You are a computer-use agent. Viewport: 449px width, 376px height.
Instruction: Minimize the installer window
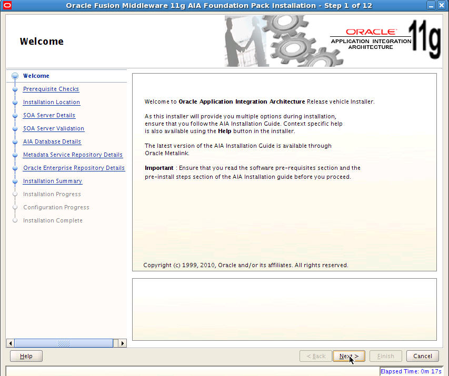(x=431, y=5)
